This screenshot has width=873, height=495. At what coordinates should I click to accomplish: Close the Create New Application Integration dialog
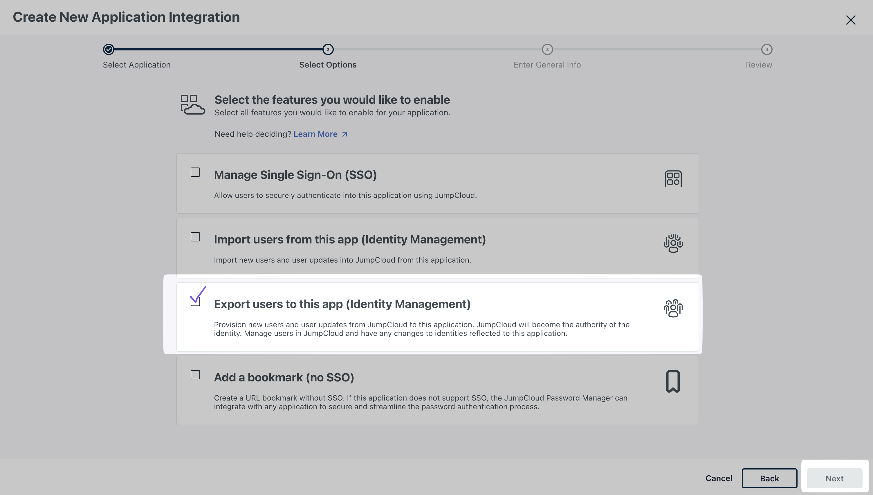[x=851, y=20]
